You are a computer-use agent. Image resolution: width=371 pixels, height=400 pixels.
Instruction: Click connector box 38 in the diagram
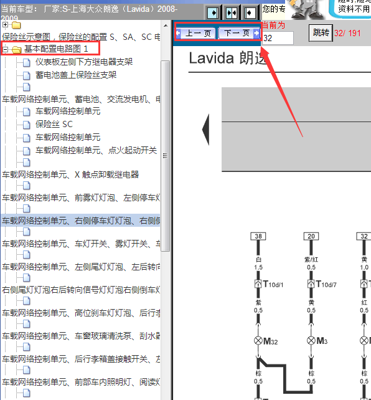coord(258,236)
